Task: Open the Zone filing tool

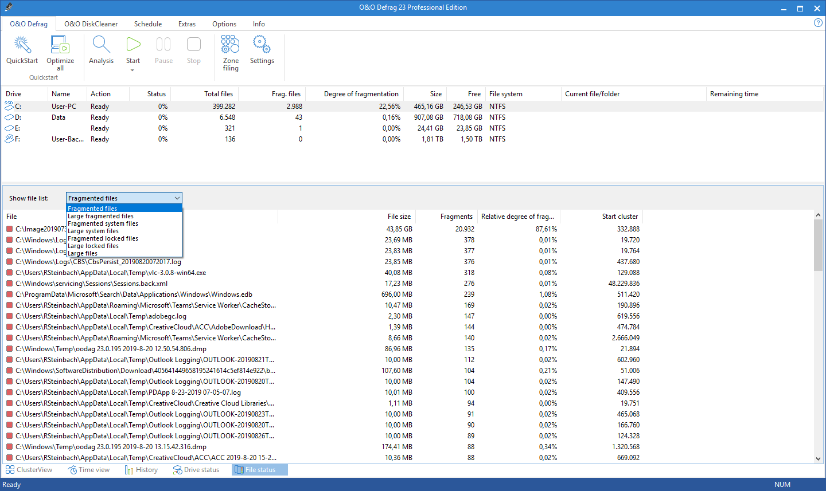Action: 231,45
